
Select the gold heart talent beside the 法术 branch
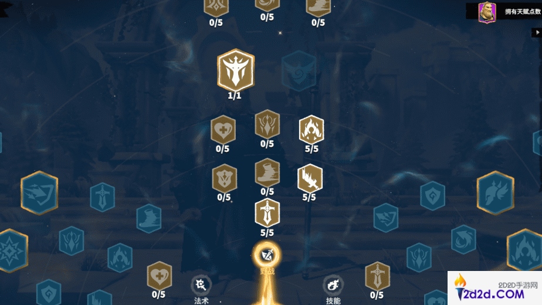[x=160, y=276]
